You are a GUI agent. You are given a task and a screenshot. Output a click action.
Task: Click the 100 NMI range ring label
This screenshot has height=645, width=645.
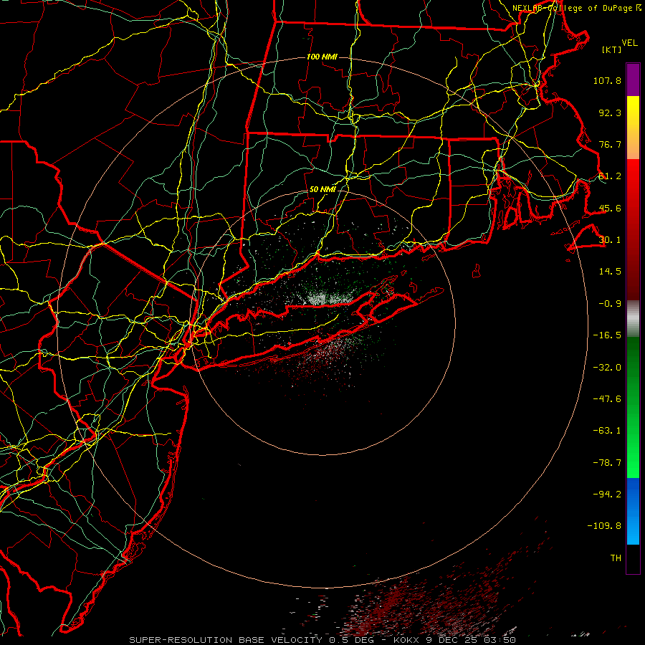[x=322, y=57]
